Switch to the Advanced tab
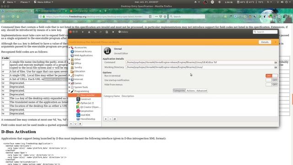 tap(201, 91)
